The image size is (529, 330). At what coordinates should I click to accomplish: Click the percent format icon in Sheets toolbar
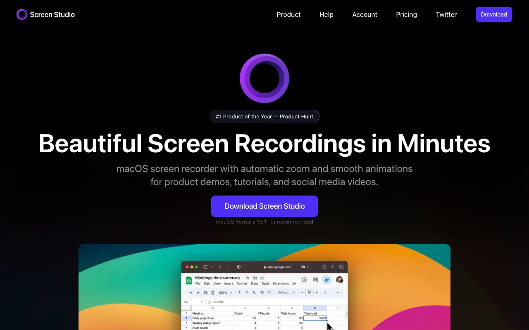click(247, 292)
